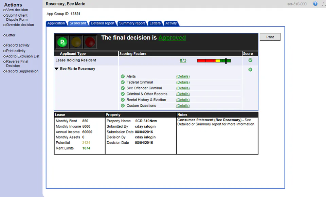The width and height of the screenshot is (326, 197).
Task: Open the 873 score link
Action: [x=183, y=60]
